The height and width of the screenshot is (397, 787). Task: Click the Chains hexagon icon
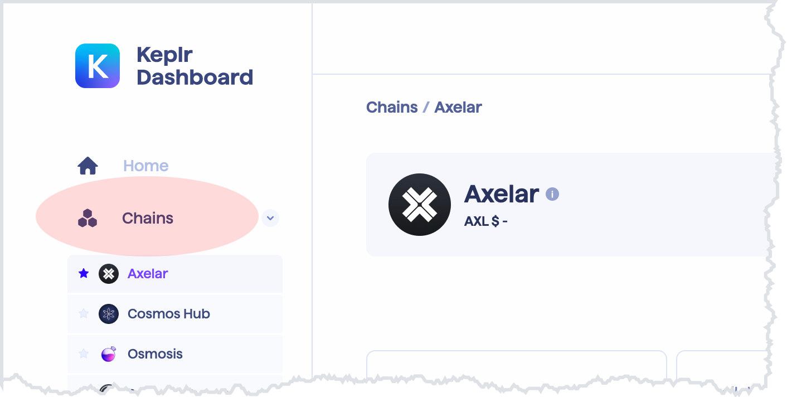(x=88, y=218)
